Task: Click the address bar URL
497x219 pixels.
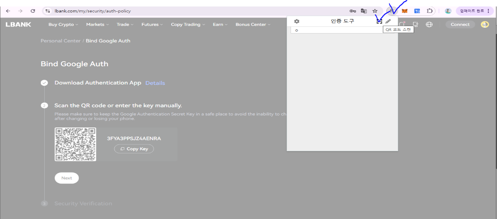Action: [x=92, y=11]
